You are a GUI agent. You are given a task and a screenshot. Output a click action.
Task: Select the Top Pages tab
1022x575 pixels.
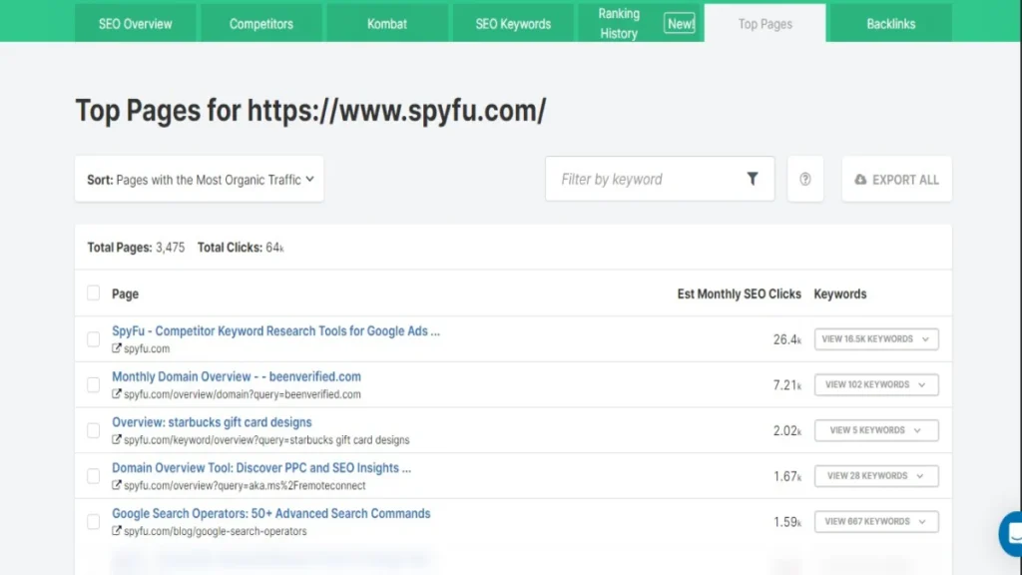tap(765, 24)
